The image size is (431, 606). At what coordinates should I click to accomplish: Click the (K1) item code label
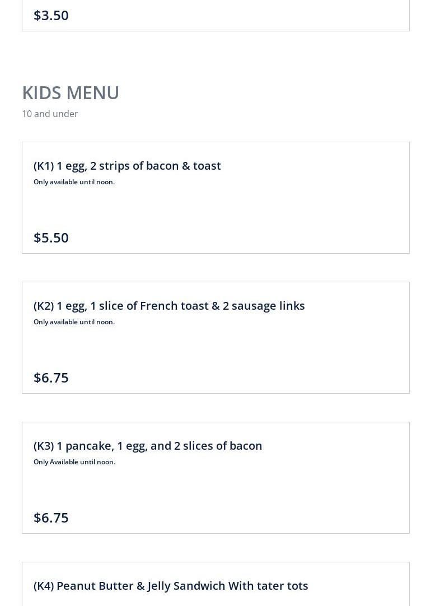pos(44,166)
